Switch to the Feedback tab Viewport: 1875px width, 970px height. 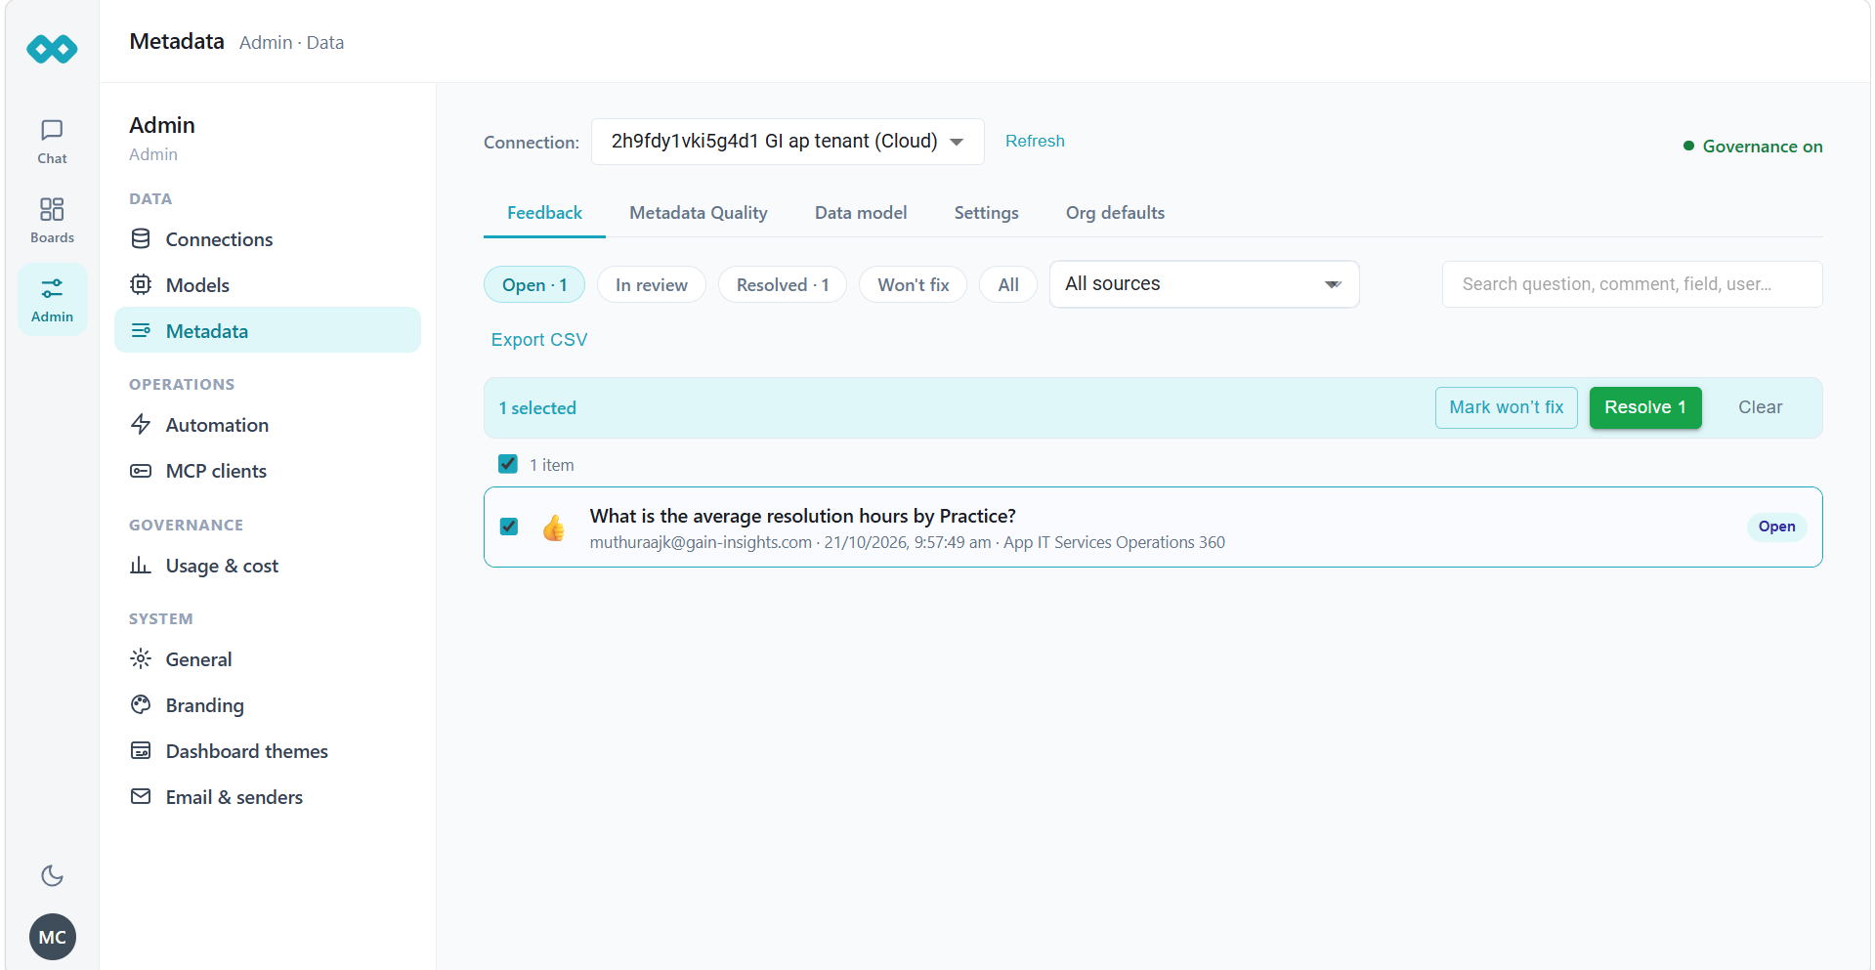pos(544,213)
